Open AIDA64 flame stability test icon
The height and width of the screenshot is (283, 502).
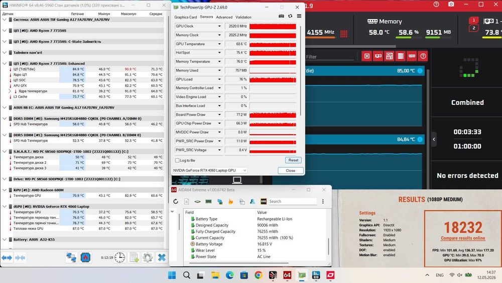pos(230,201)
